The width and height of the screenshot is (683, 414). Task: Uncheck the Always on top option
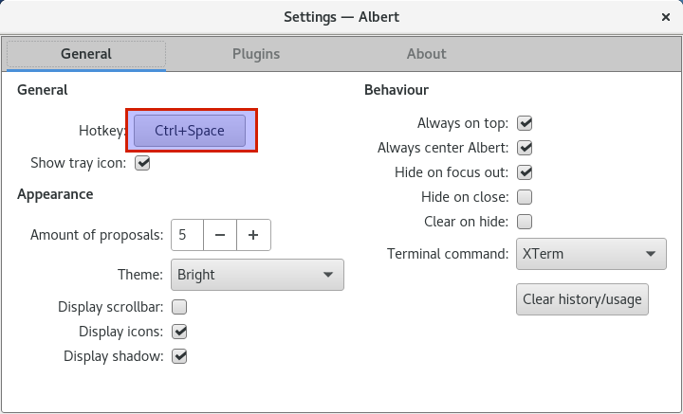click(525, 123)
